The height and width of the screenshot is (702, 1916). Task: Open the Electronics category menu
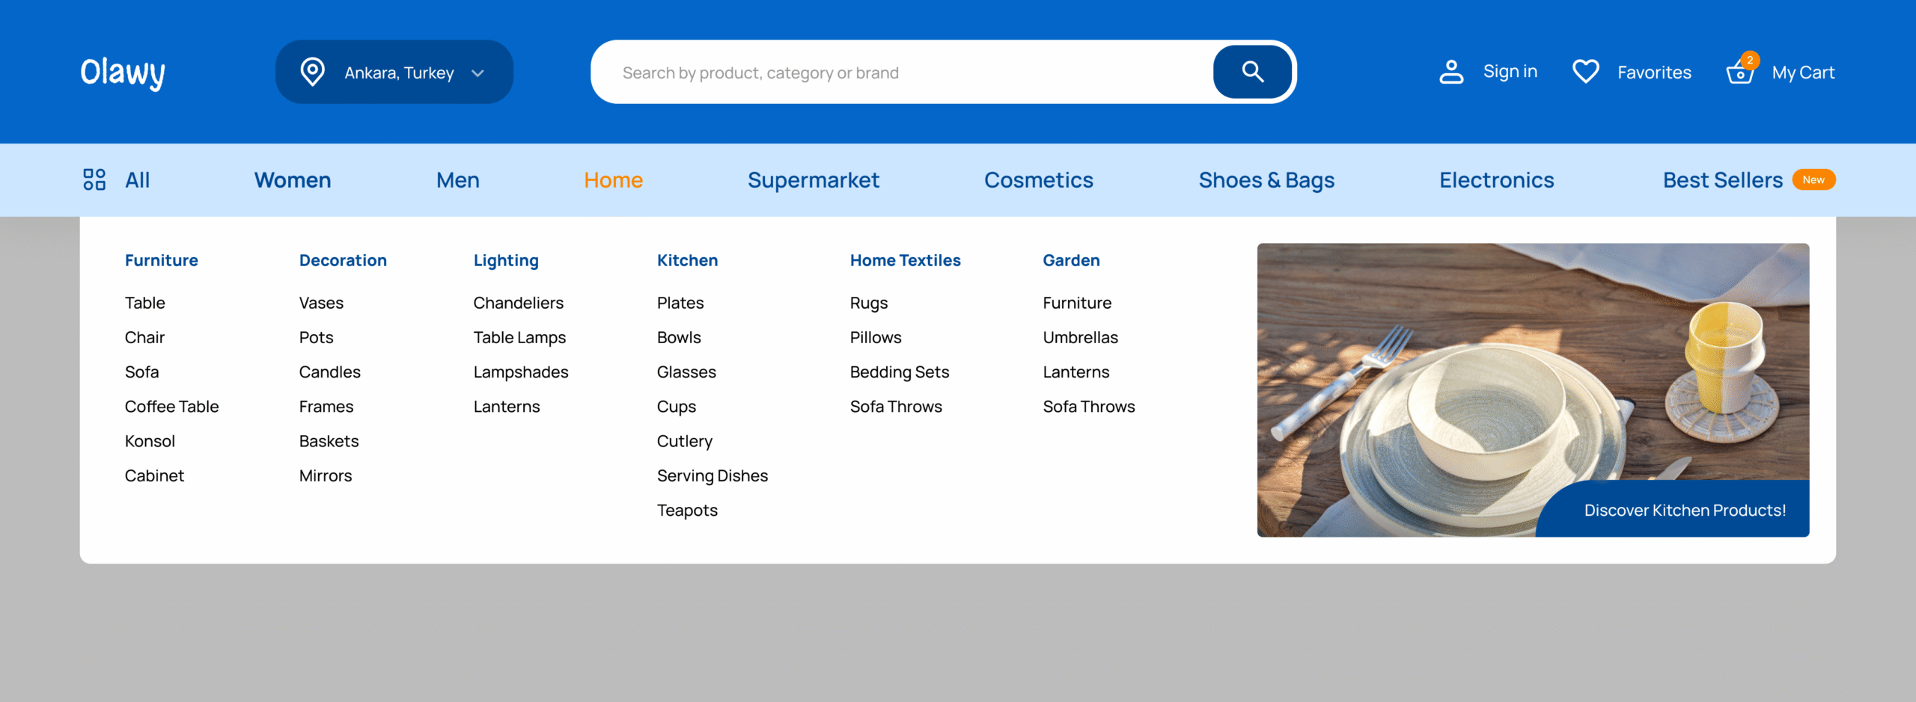point(1496,180)
